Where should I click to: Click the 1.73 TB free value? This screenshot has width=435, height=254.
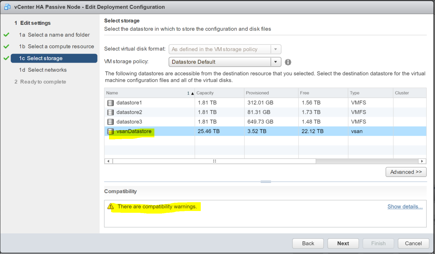point(311,112)
